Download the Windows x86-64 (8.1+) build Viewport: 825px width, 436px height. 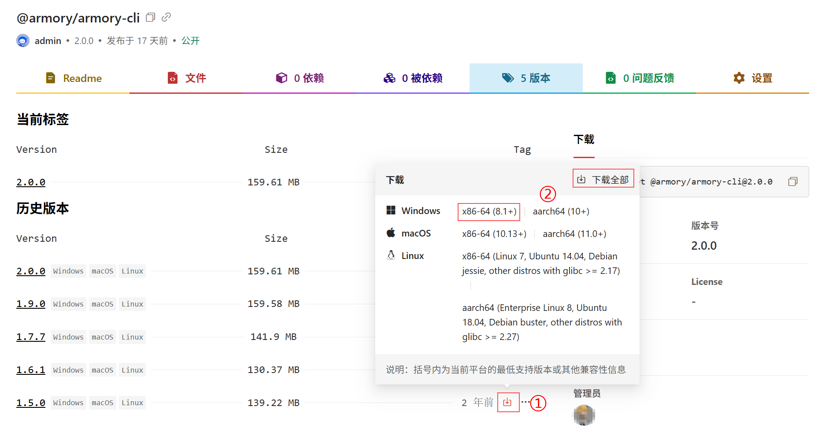(489, 211)
